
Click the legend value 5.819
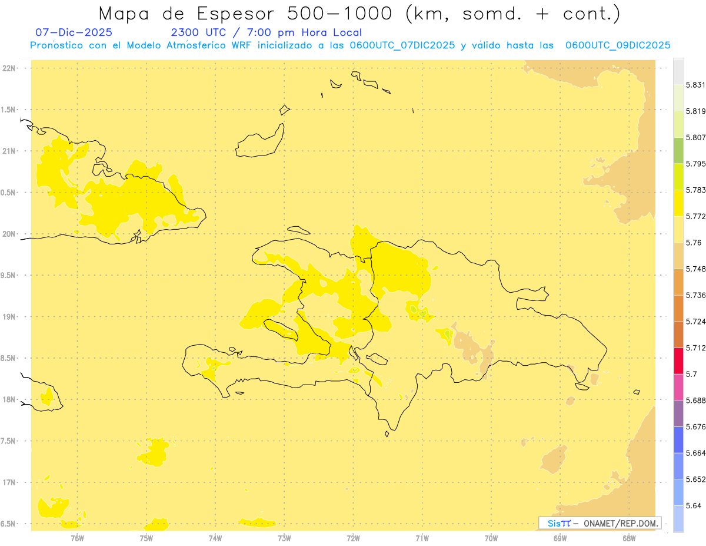(696, 111)
